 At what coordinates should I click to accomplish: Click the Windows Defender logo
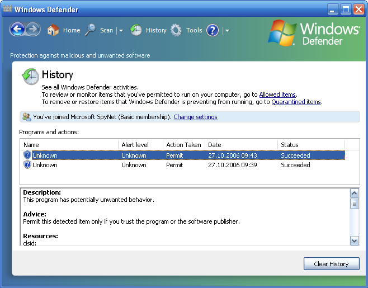pos(314,33)
